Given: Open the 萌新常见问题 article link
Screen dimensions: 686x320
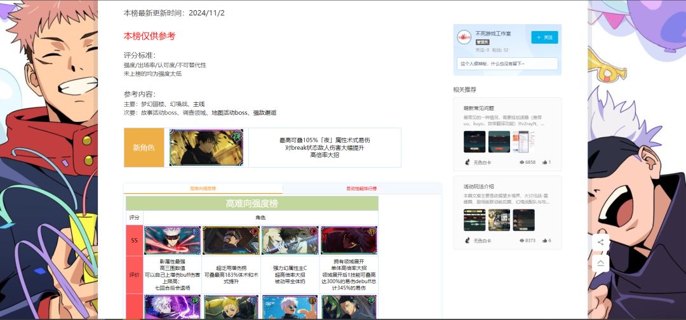Looking at the screenshot, I should click(x=479, y=108).
